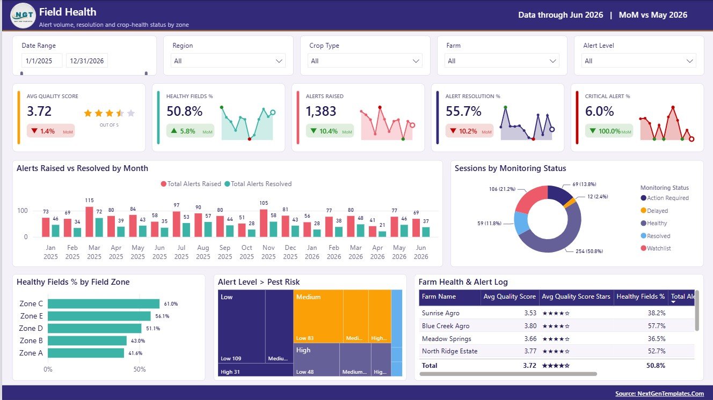Click the sort arrow under Total Alerts column header
This screenshot has width=713, height=400.
pyautogui.click(x=674, y=302)
